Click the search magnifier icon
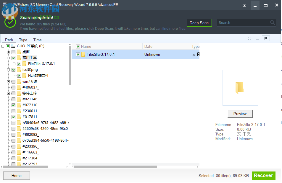Viewport: 282px width, 183px height. click(x=272, y=22)
